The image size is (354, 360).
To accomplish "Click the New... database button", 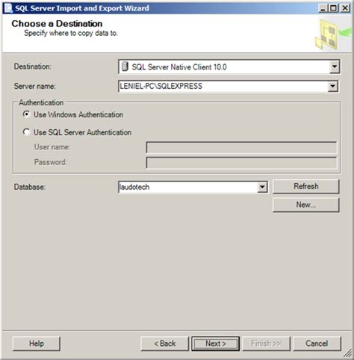I will [306, 205].
